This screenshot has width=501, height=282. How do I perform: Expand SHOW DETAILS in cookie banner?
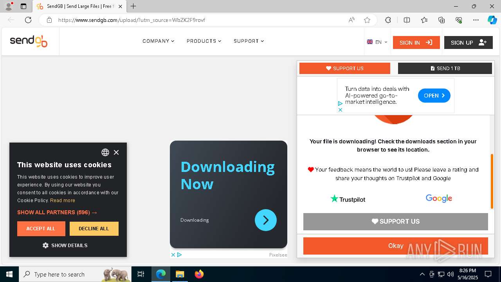coord(65,246)
